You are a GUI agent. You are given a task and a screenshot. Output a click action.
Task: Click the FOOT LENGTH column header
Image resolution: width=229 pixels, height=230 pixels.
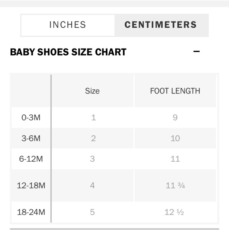pyautogui.click(x=175, y=91)
